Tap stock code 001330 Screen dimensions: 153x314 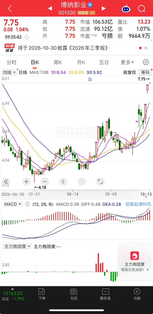[x=67, y=13]
